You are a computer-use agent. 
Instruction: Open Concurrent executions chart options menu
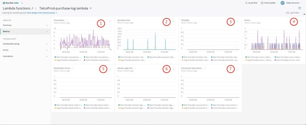[x=237, y=69]
